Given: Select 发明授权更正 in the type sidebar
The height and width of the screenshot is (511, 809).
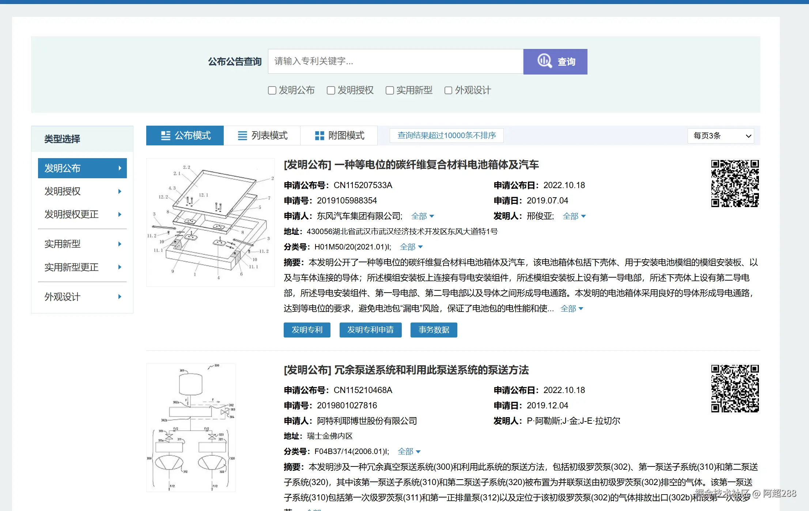Looking at the screenshot, I should click(x=82, y=214).
